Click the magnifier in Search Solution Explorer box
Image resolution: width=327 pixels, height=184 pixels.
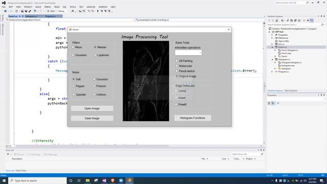tap(322, 25)
